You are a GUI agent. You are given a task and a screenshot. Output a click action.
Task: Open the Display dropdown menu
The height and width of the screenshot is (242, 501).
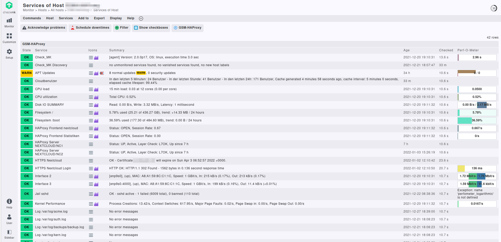[x=116, y=18]
